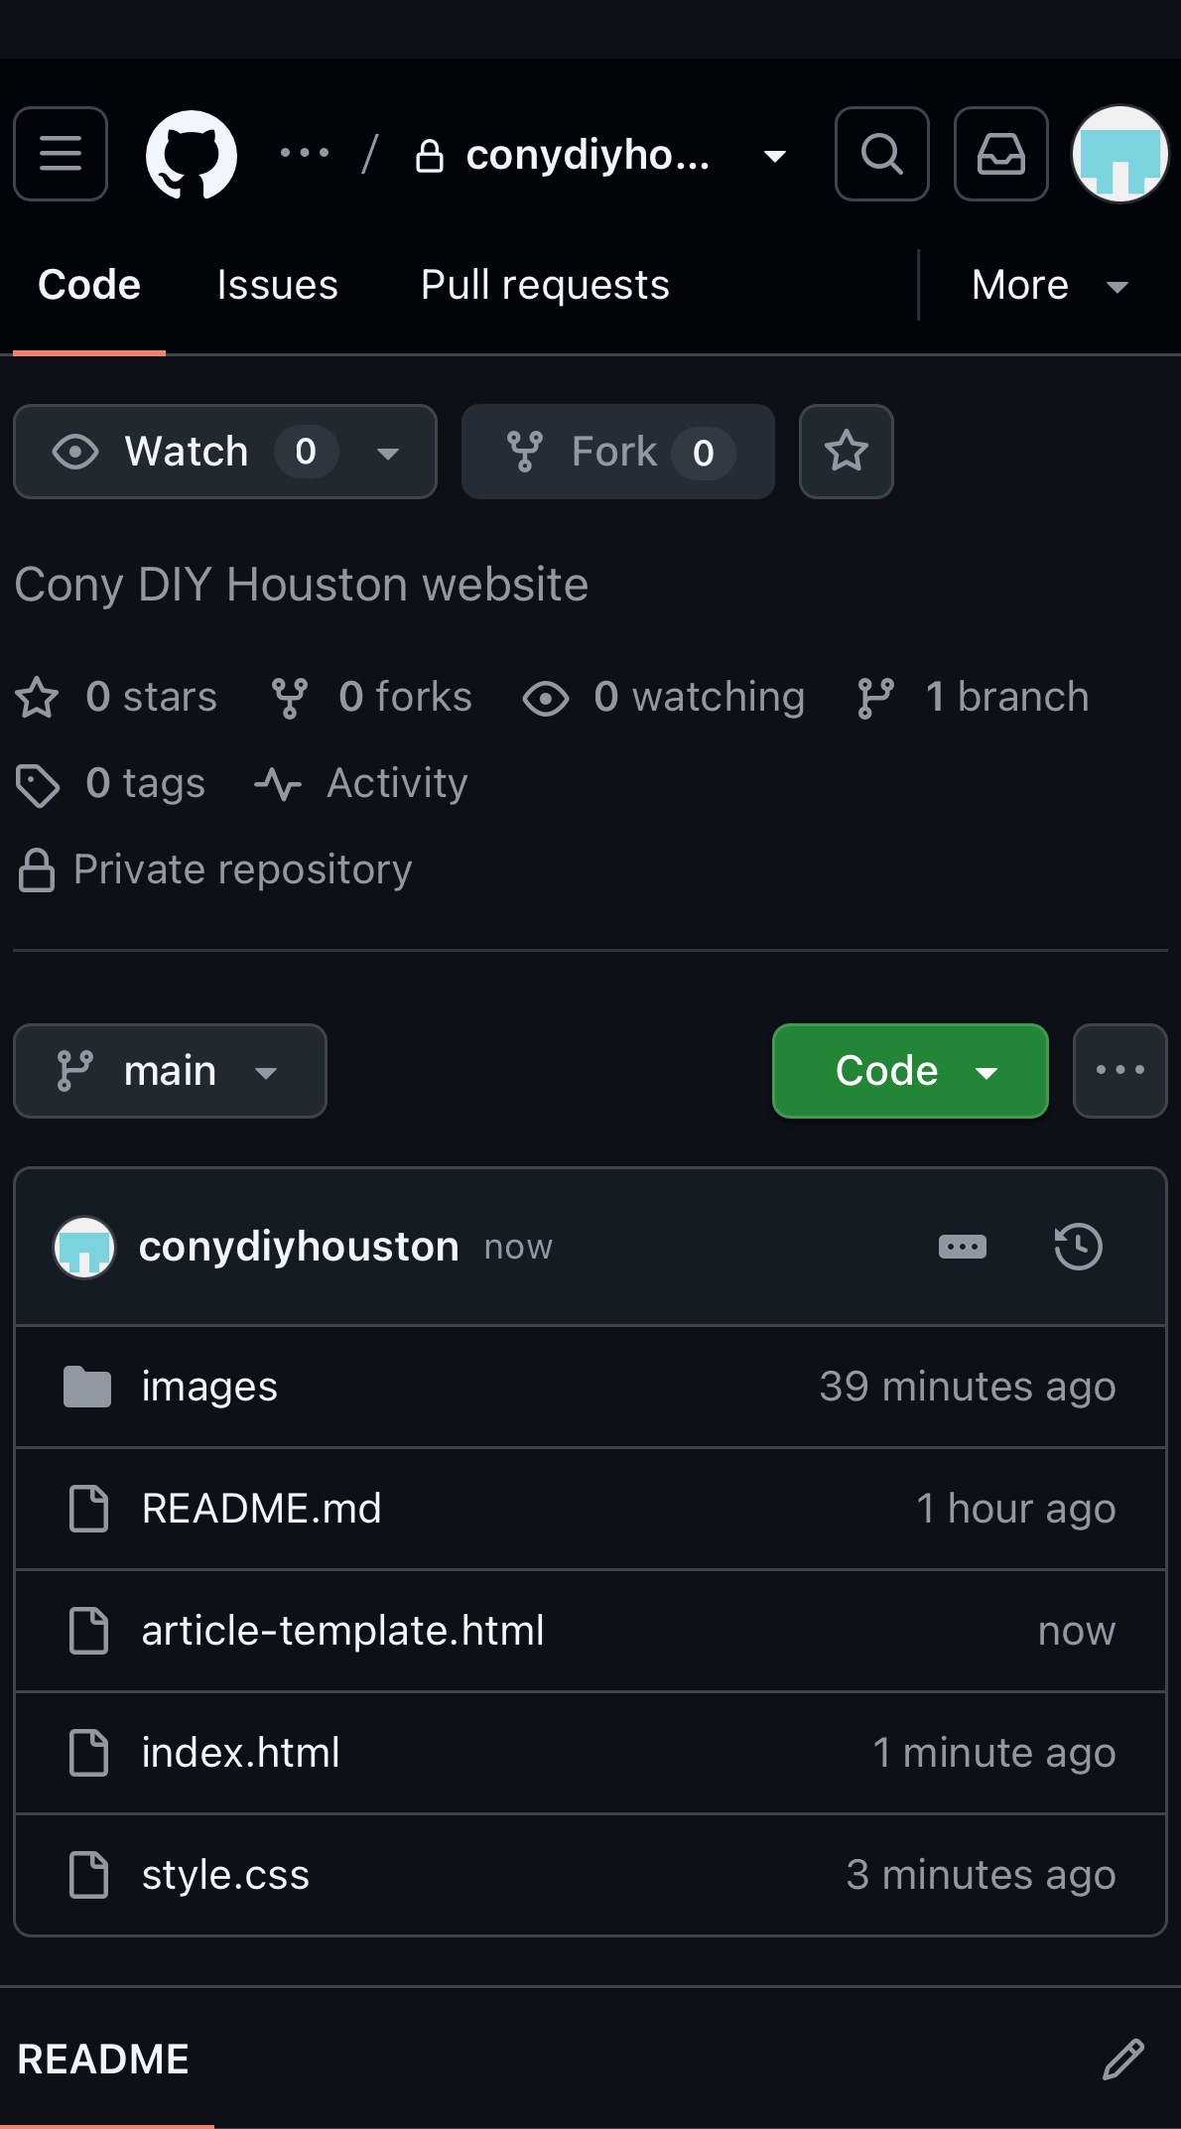Click the commit author avatar for conydiyhouston
The image size is (1181, 2129).
[84, 1248]
